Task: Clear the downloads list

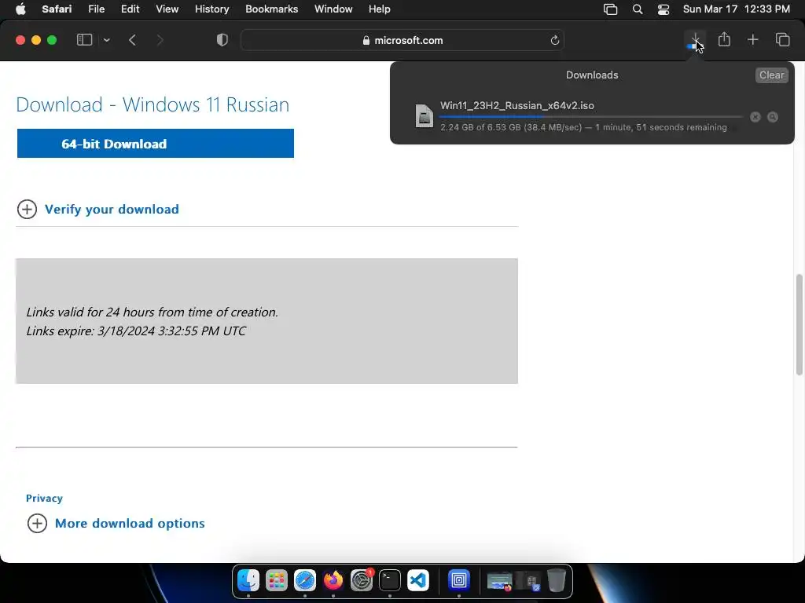Action: [772, 75]
